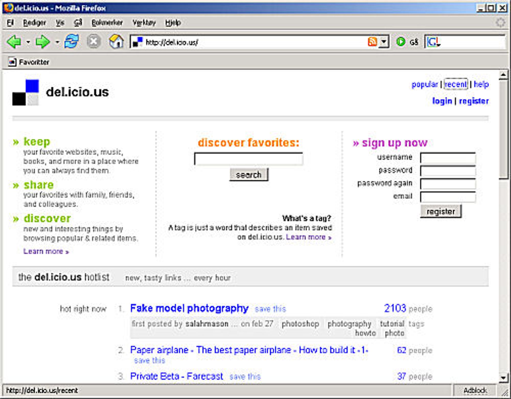The height and width of the screenshot is (399, 511).
Task: Open the Paper airplane link
Action: point(249,350)
